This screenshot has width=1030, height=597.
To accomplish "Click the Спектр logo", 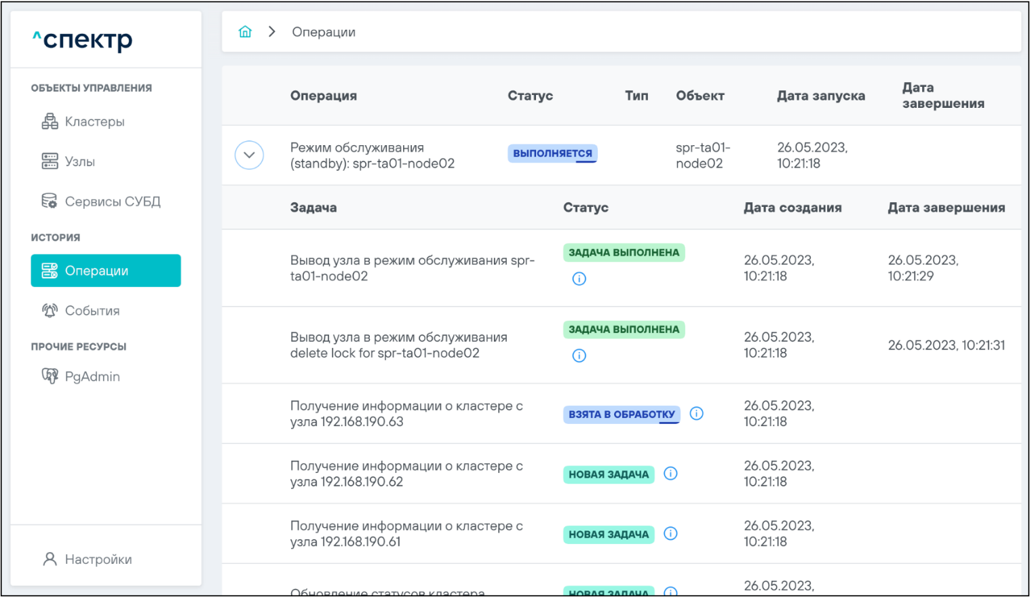I will 83,40.
